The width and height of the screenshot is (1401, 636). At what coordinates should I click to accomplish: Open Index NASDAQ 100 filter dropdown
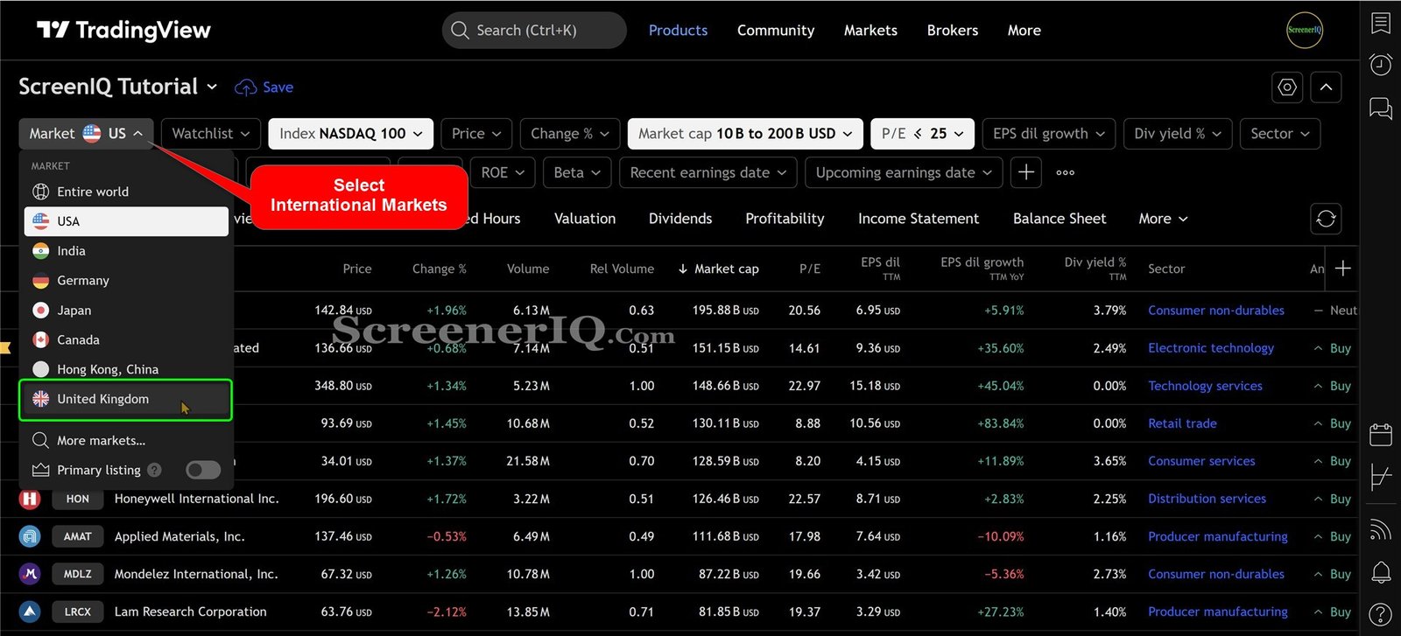(351, 134)
